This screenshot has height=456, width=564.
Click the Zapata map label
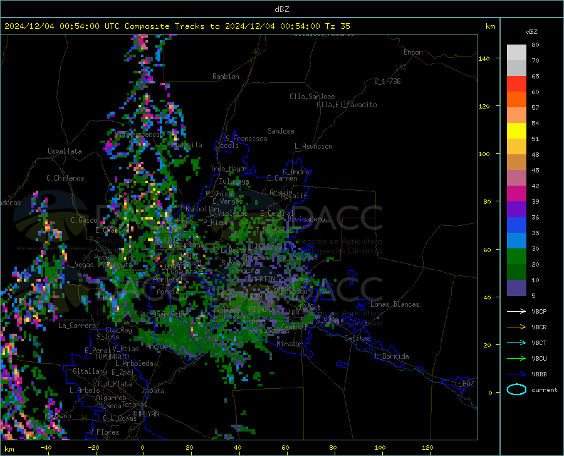click(x=154, y=391)
